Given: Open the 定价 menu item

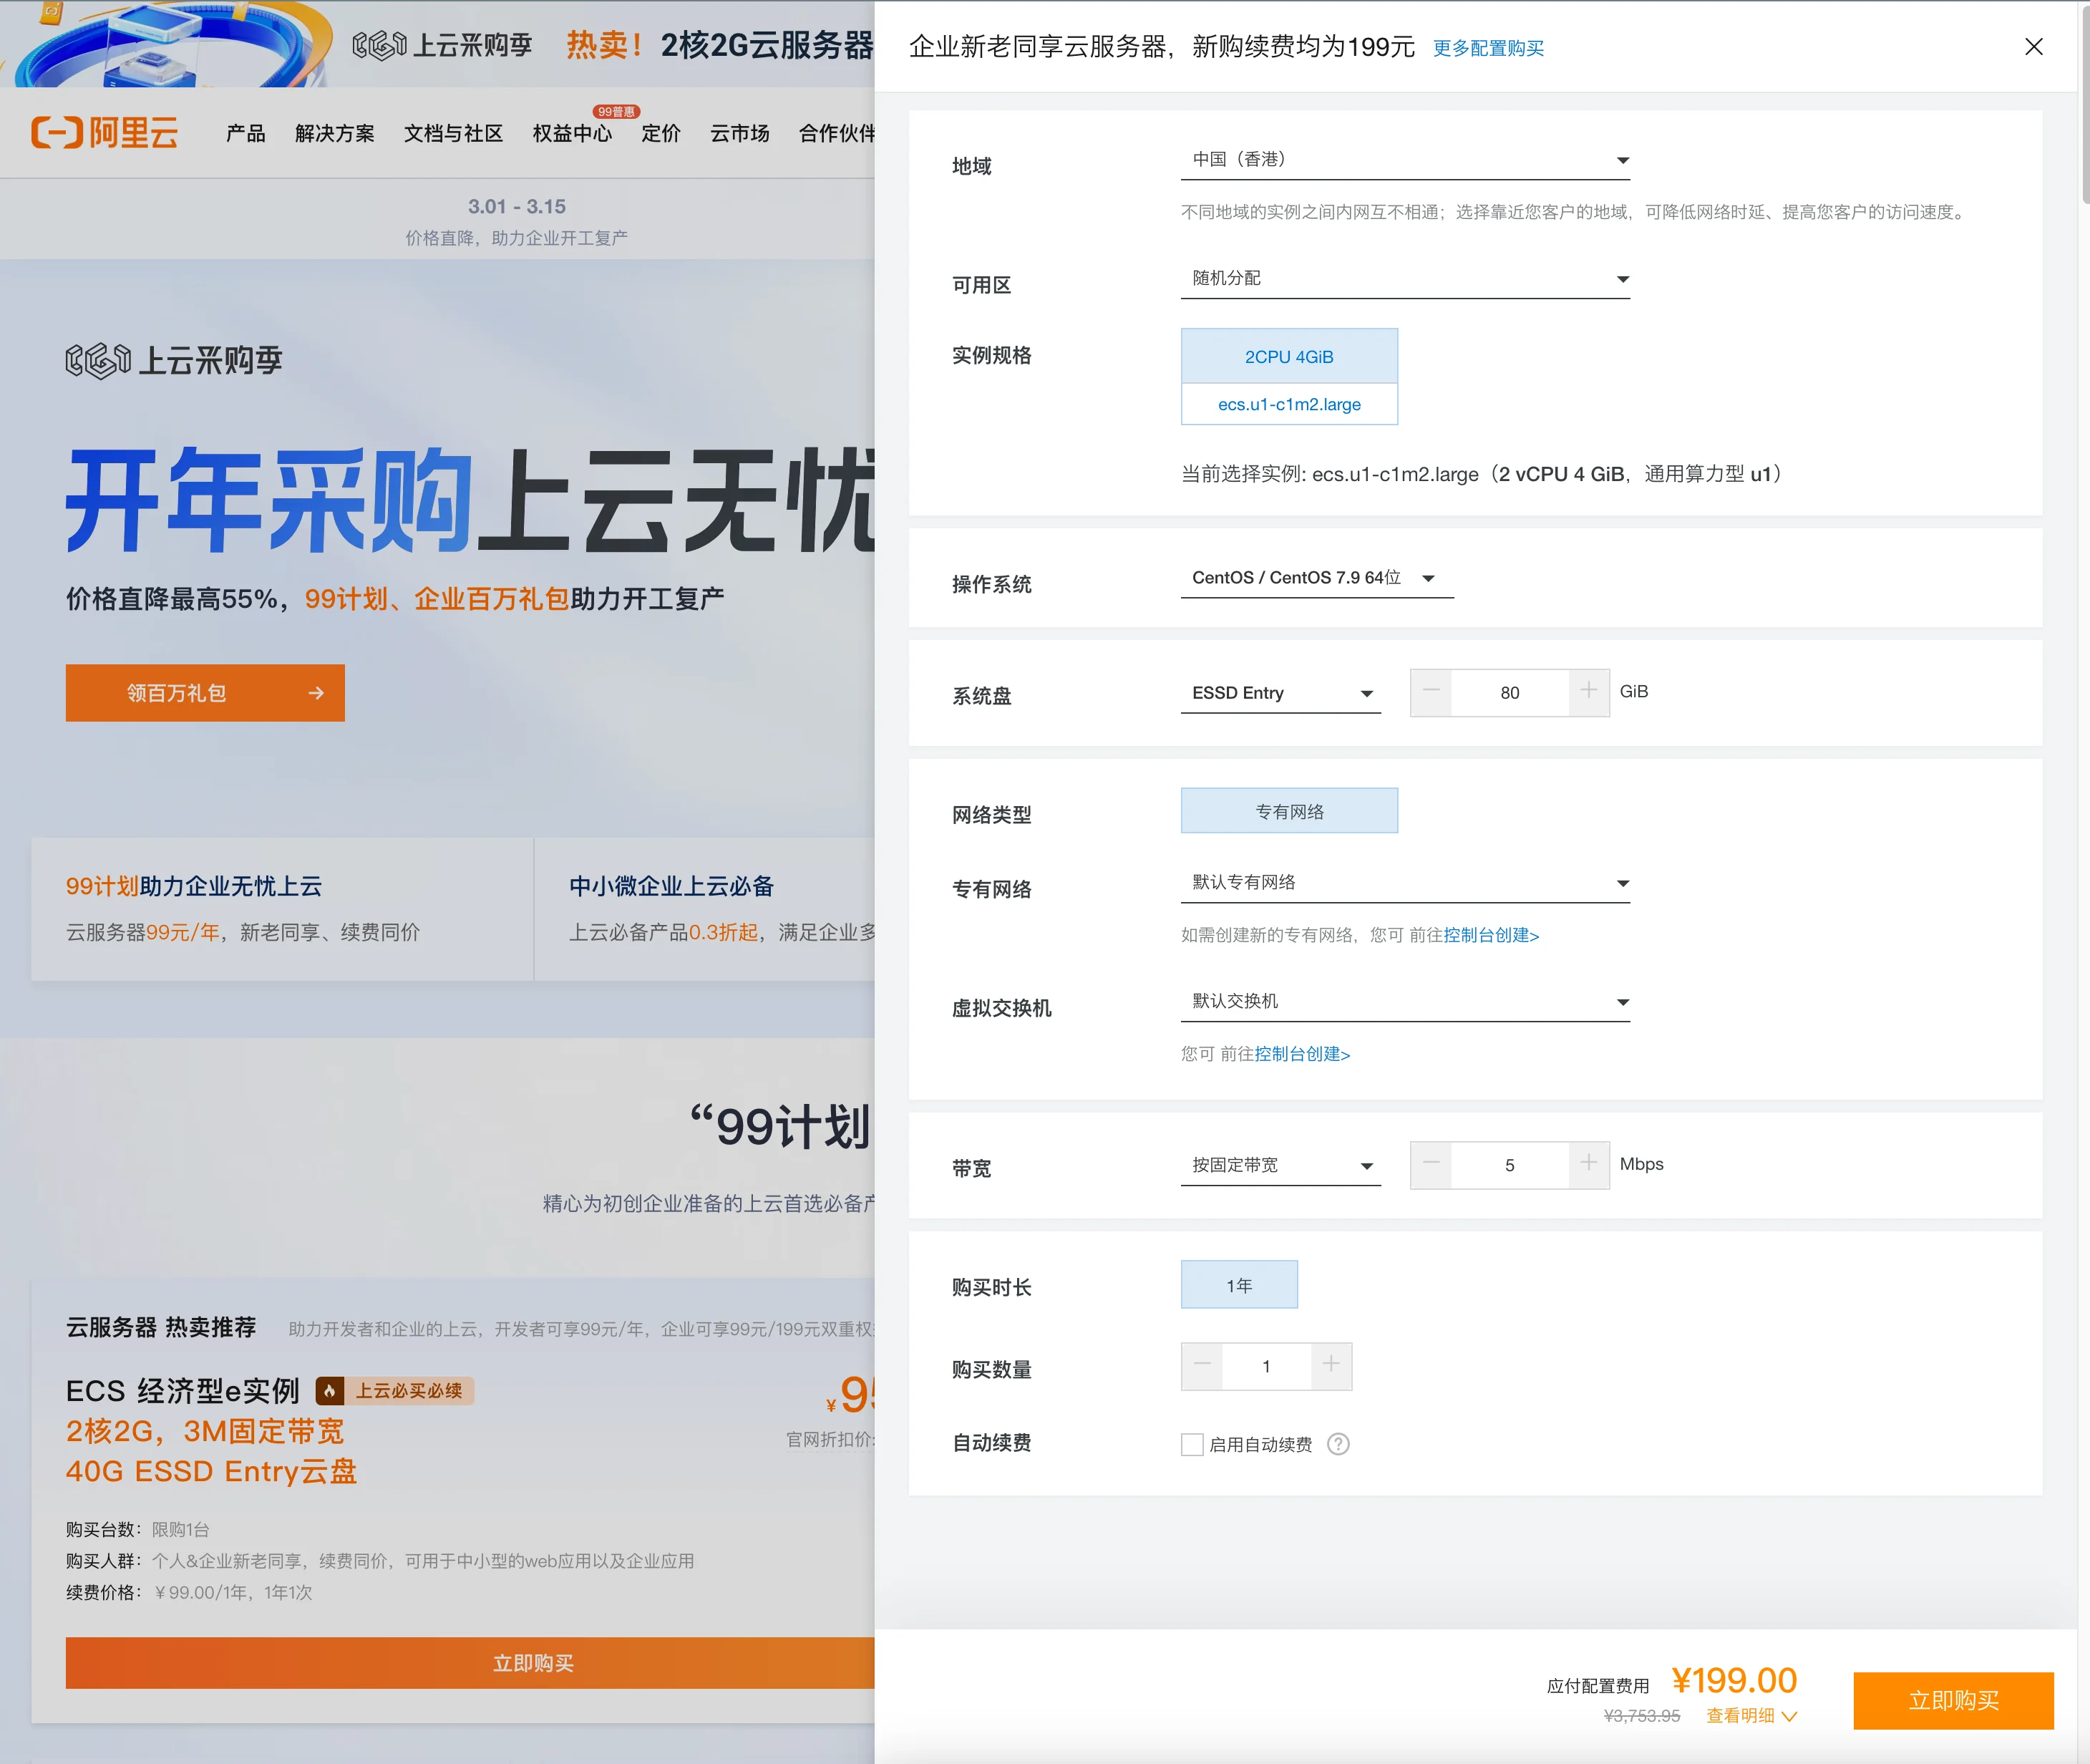Looking at the screenshot, I should coord(661,133).
